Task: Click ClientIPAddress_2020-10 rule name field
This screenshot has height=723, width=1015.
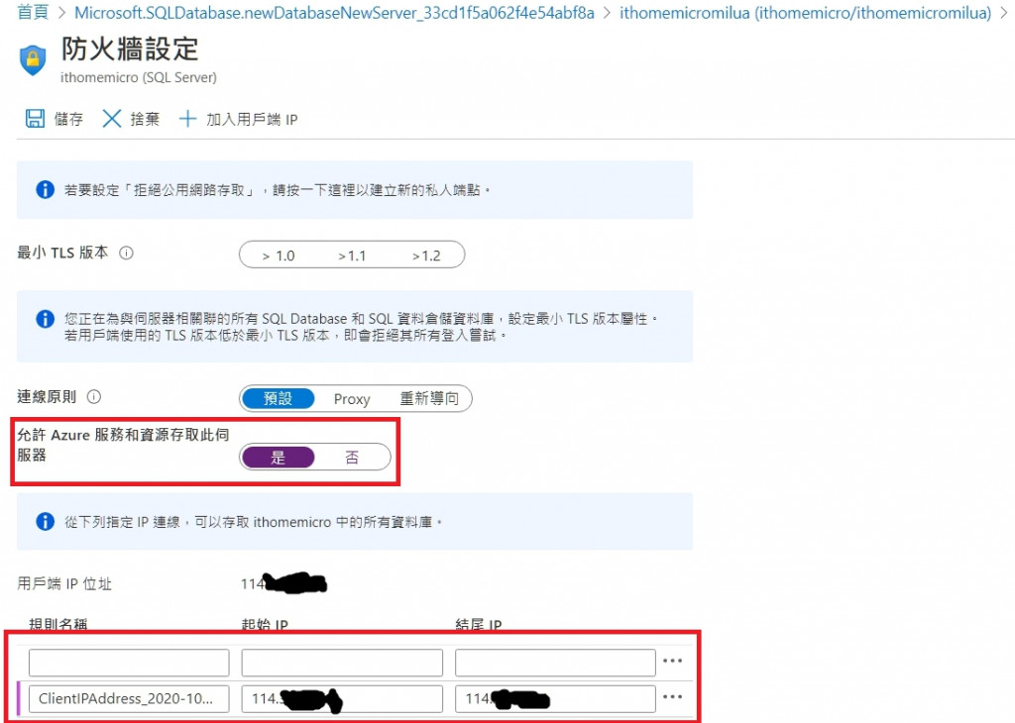Action: tap(129, 698)
